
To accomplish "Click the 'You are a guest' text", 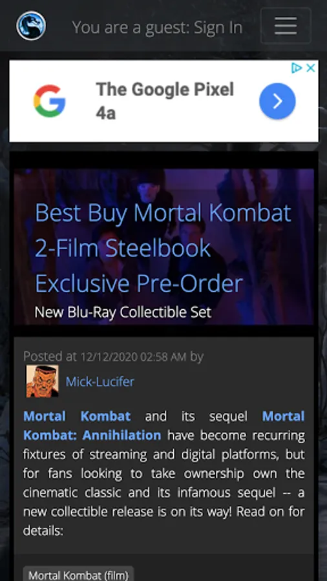I will [x=131, y=27].
